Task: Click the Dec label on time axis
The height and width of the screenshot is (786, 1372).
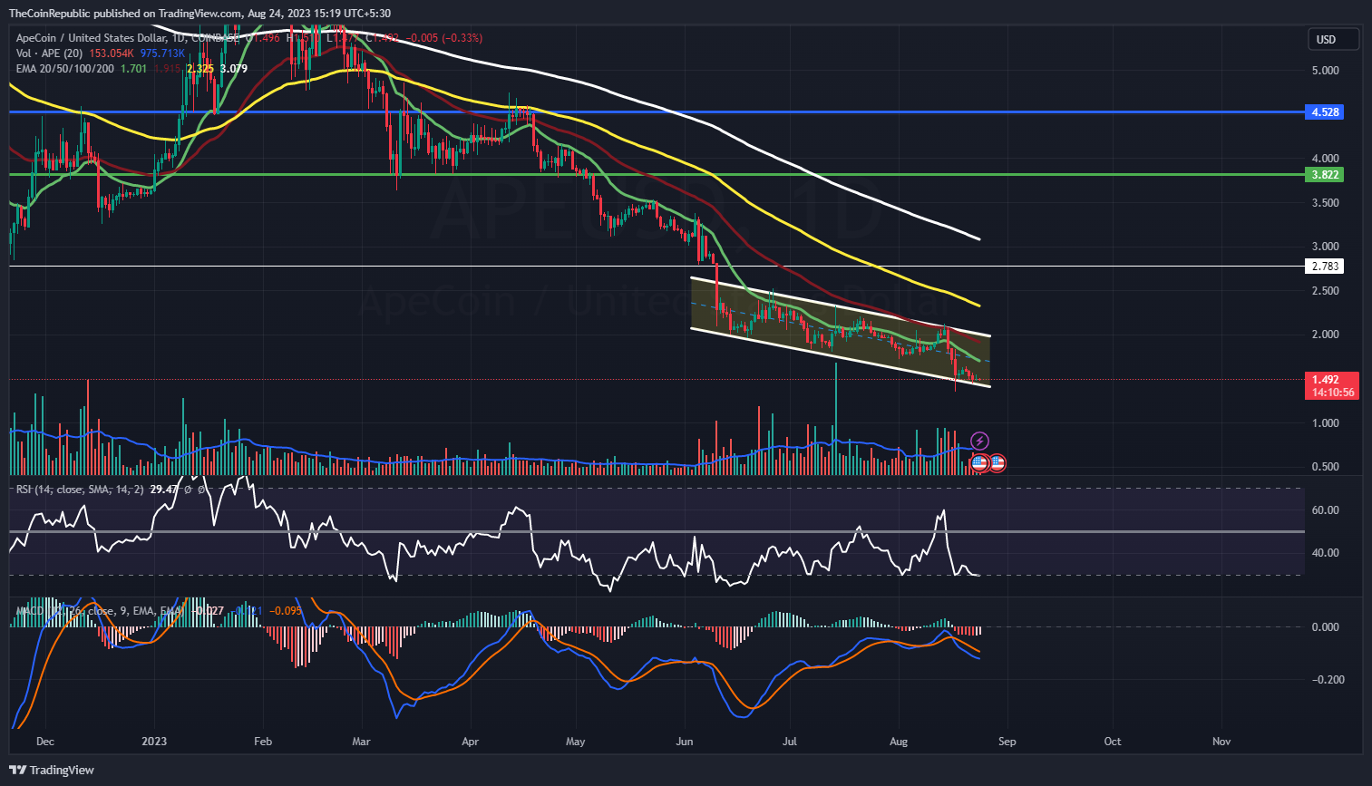Action: (44, 742)
